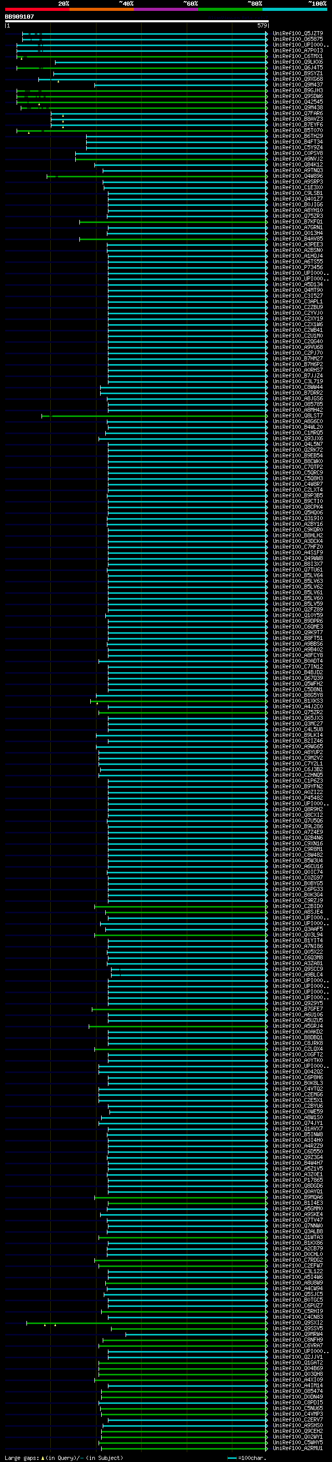Open hit UniRef100_O65875
The height and width of the screenshot is (1462, 332).
coord(298,39)
